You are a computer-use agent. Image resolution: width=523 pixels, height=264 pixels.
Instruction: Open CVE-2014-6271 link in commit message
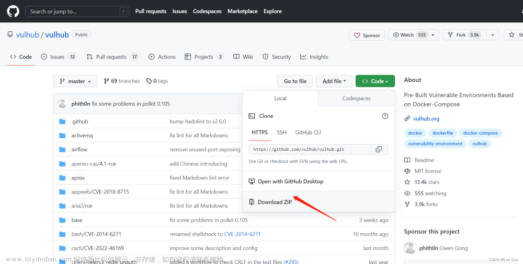242,234
